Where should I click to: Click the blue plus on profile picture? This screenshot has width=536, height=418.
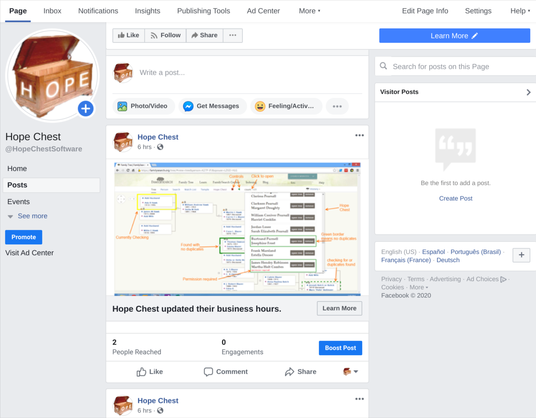[x=86, y=109]
